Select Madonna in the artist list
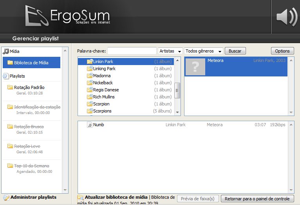The width and height of the screenshot is (300, 205). [x=126, y=76]
